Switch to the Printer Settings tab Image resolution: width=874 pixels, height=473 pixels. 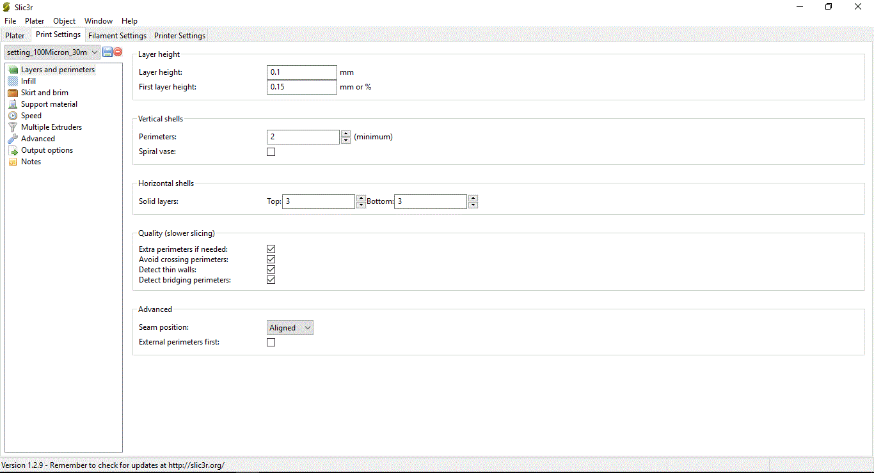[180, 36]
